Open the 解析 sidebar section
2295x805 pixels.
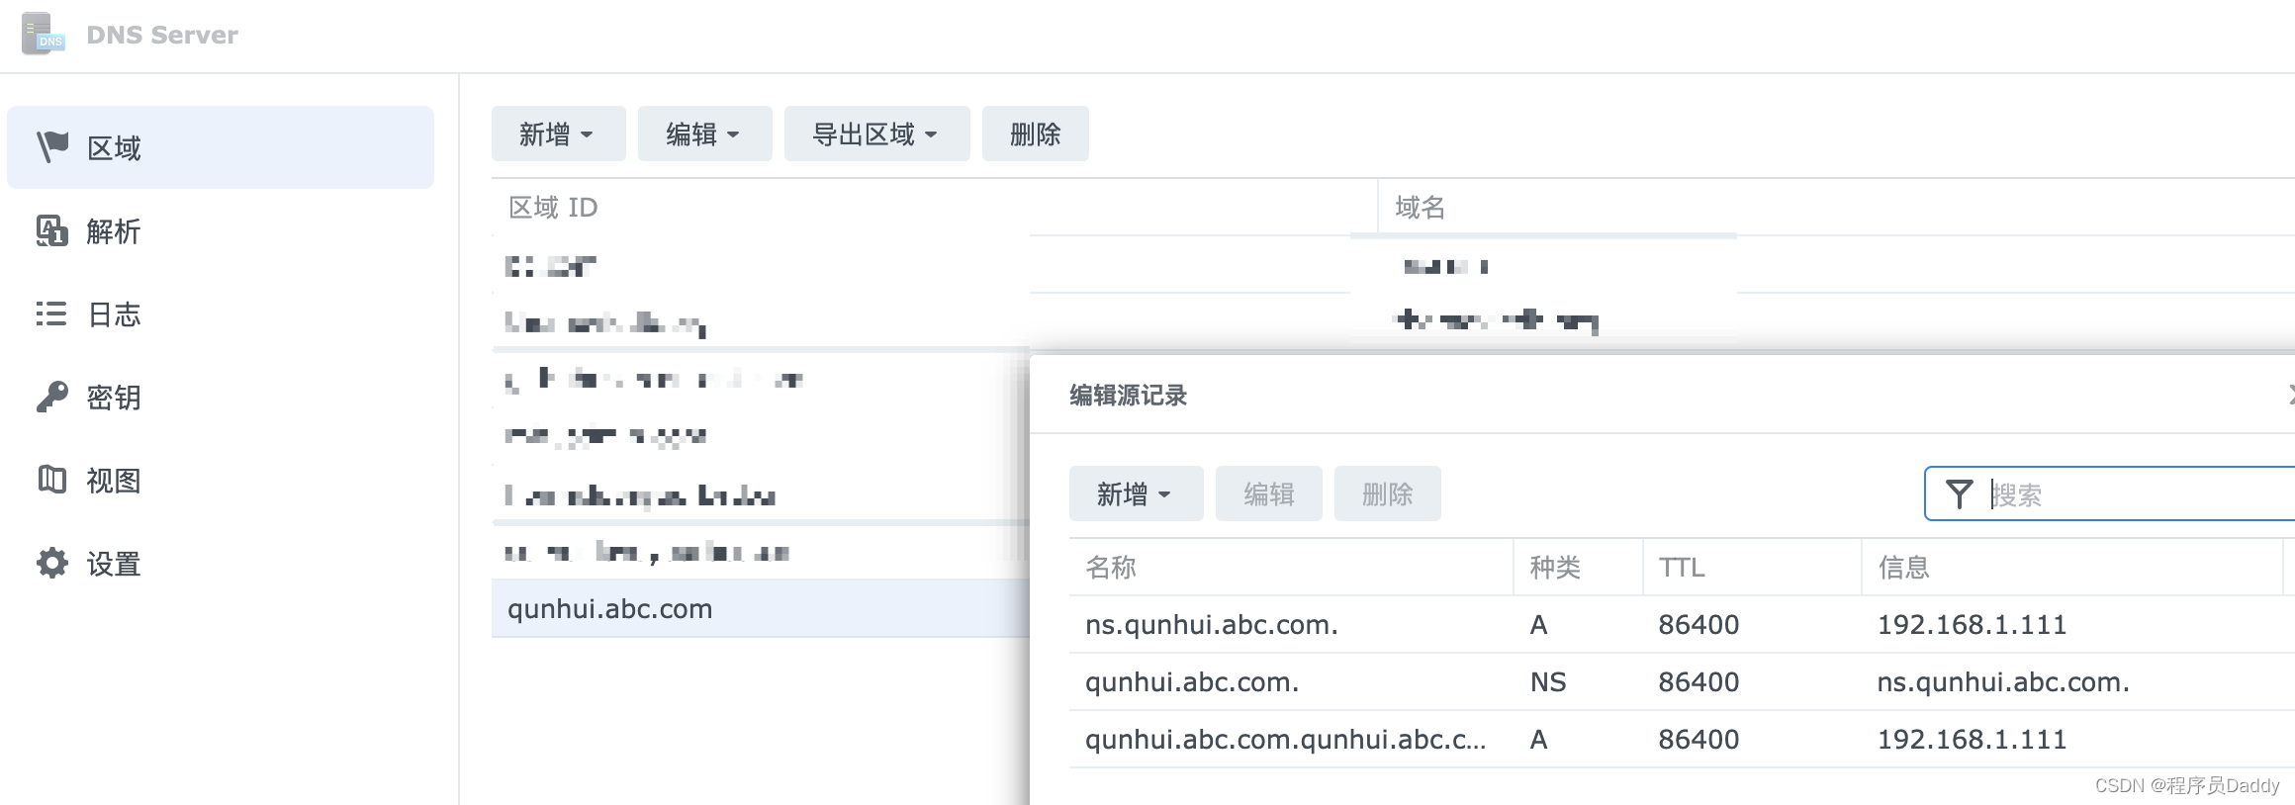pyautogui.click(x=221, y=230)
